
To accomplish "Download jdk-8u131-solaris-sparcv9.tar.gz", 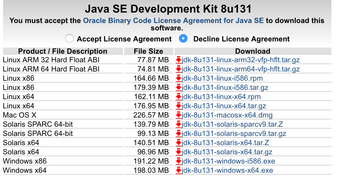I will (235, 133).
